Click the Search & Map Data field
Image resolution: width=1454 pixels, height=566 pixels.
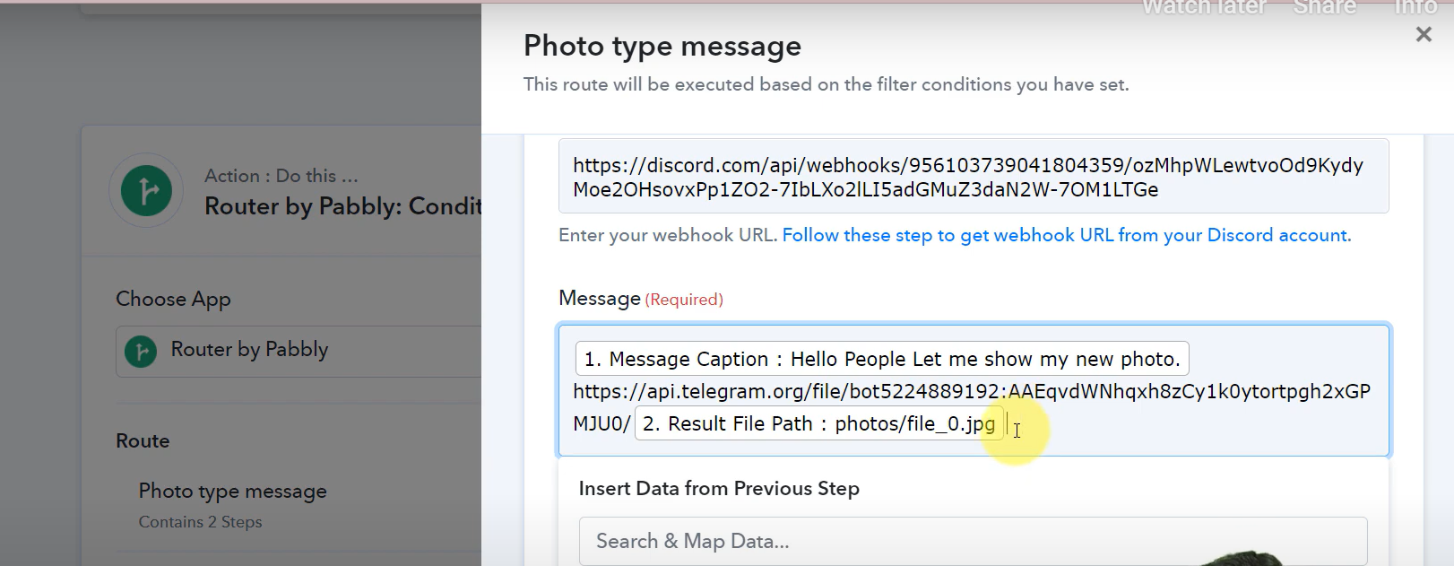(974, 541)
